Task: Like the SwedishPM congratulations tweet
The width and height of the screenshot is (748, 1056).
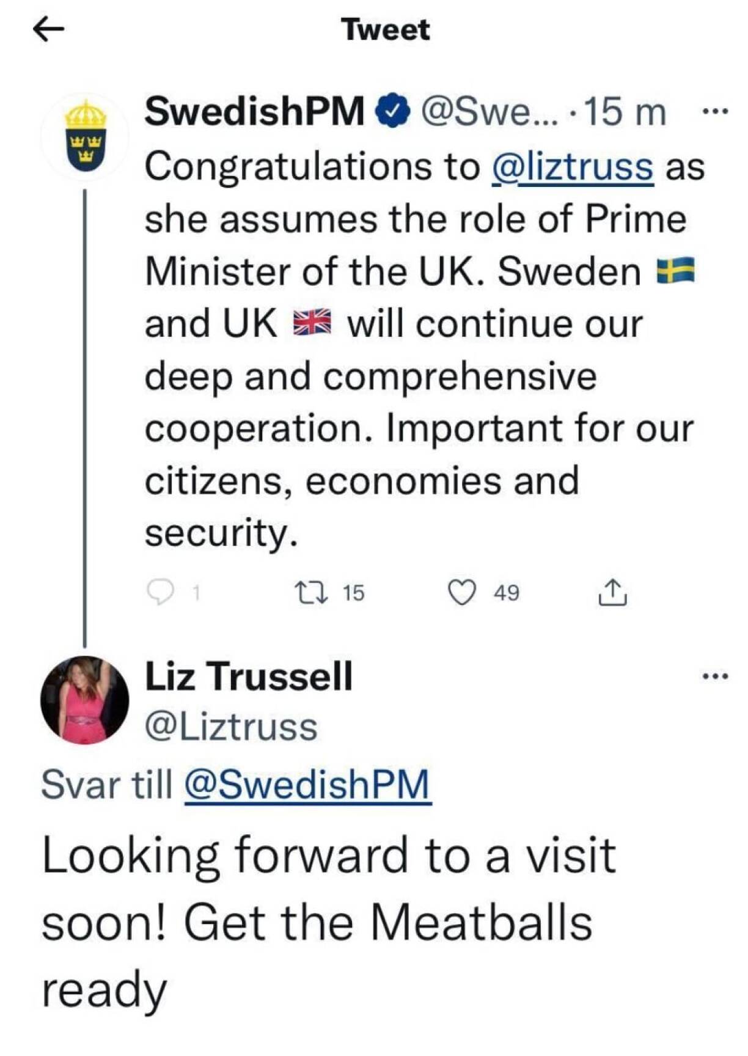Action: pos(462,592)
